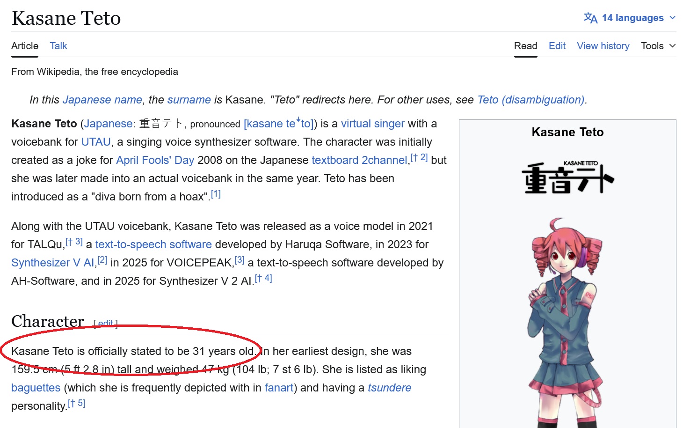Viewport: 683px width, 428px height.
Task: Open the April Fools' Day link
Action: (x=155, y=160)
